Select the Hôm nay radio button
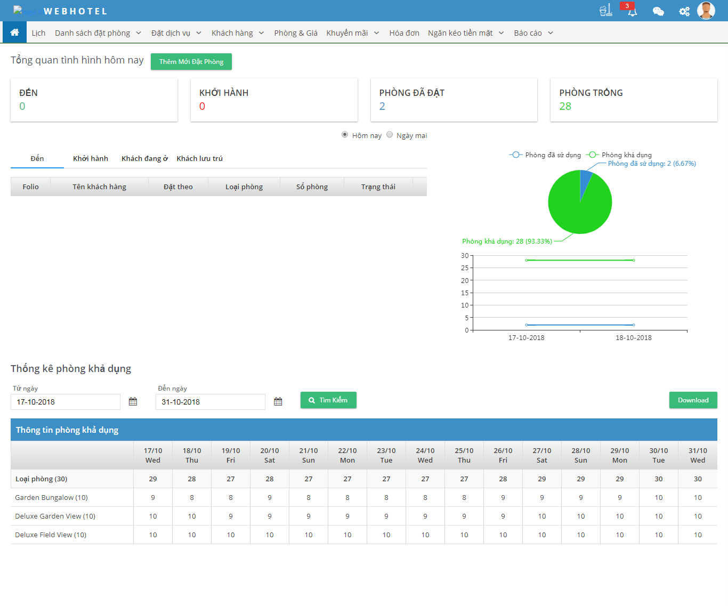This screenshot has width=728, height=606. pos(345,135)
